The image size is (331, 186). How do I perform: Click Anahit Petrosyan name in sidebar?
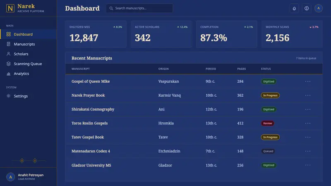coord(31,175)
